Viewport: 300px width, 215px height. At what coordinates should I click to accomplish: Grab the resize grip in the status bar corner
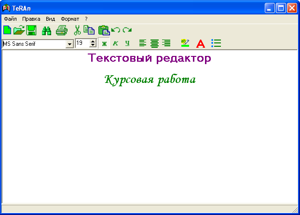[x=295, y=210]
